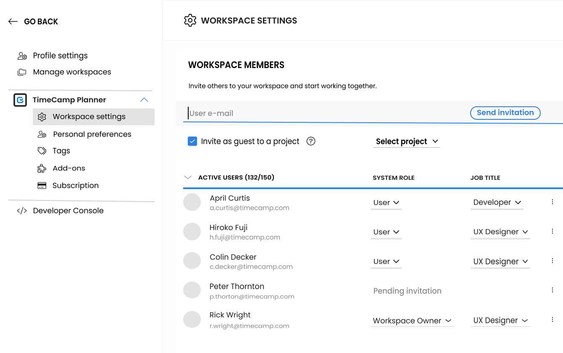Collapse the TimeCamp Planner section chevron
The image size is (563, 353).
144,100
